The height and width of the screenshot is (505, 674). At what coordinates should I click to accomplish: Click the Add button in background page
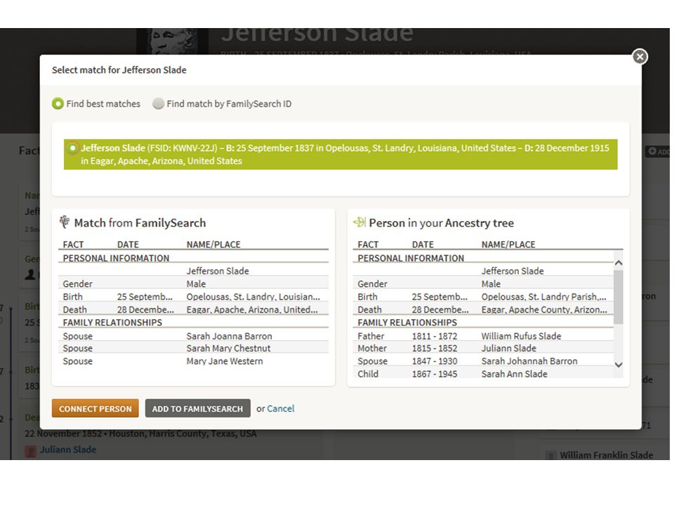[x=658, y=151]
